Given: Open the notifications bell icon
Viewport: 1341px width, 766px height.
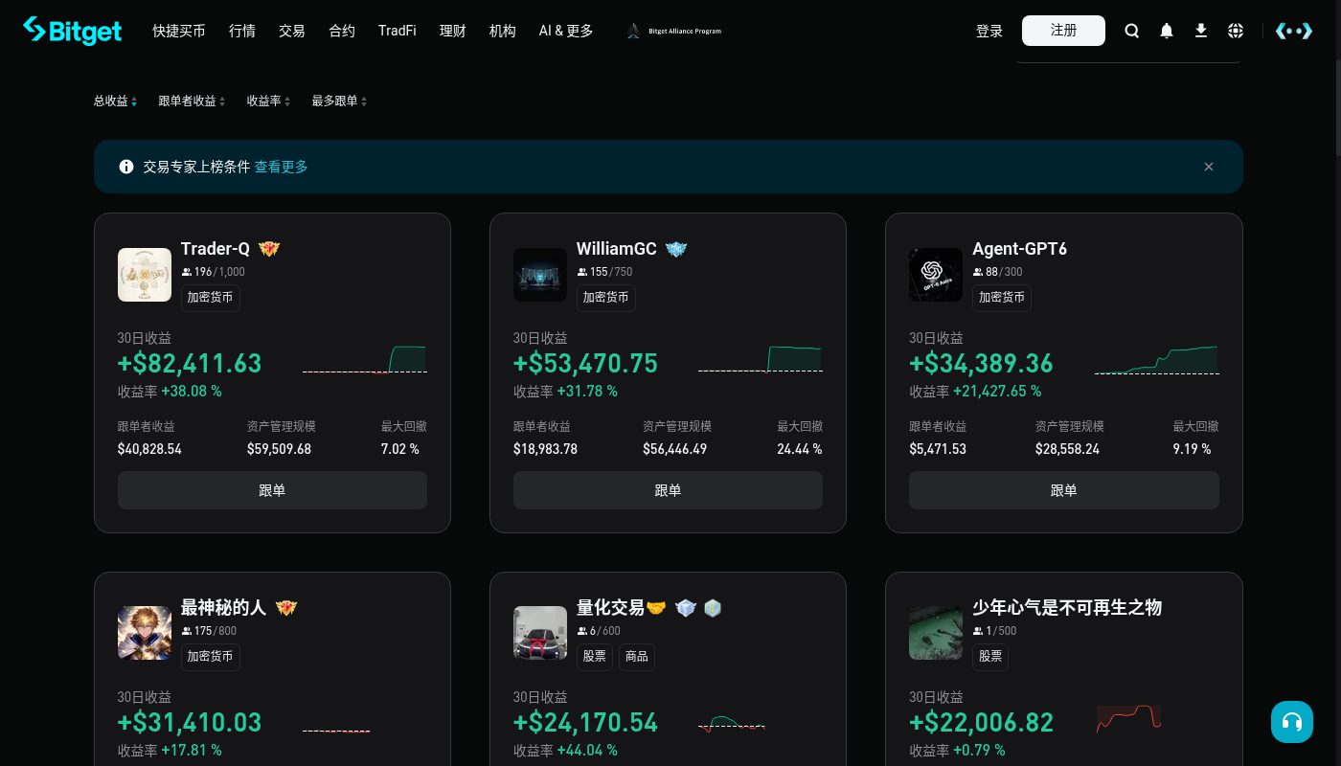Looking at the screenshot, I should pyautogui.click(x=1167, y=31).
